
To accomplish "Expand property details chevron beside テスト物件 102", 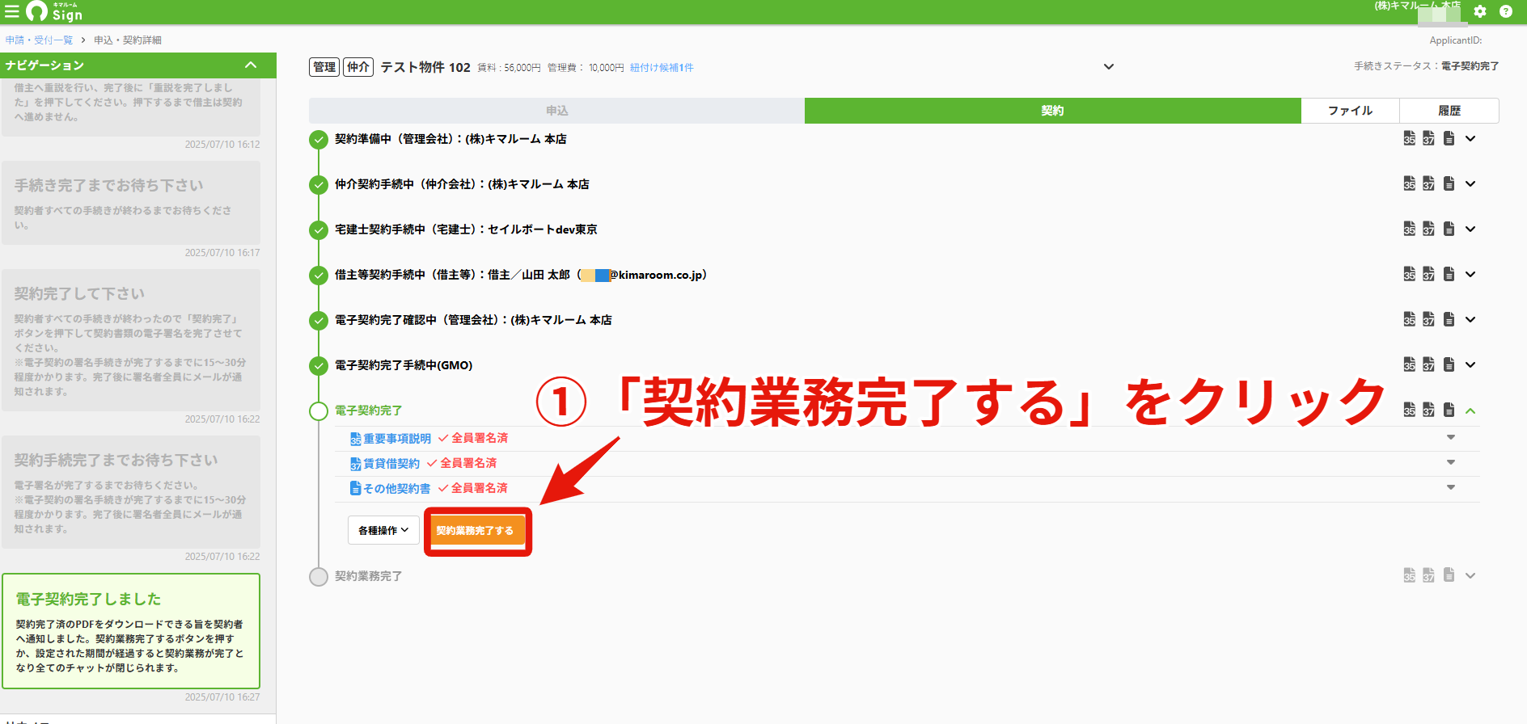I will pos(1109,66).
